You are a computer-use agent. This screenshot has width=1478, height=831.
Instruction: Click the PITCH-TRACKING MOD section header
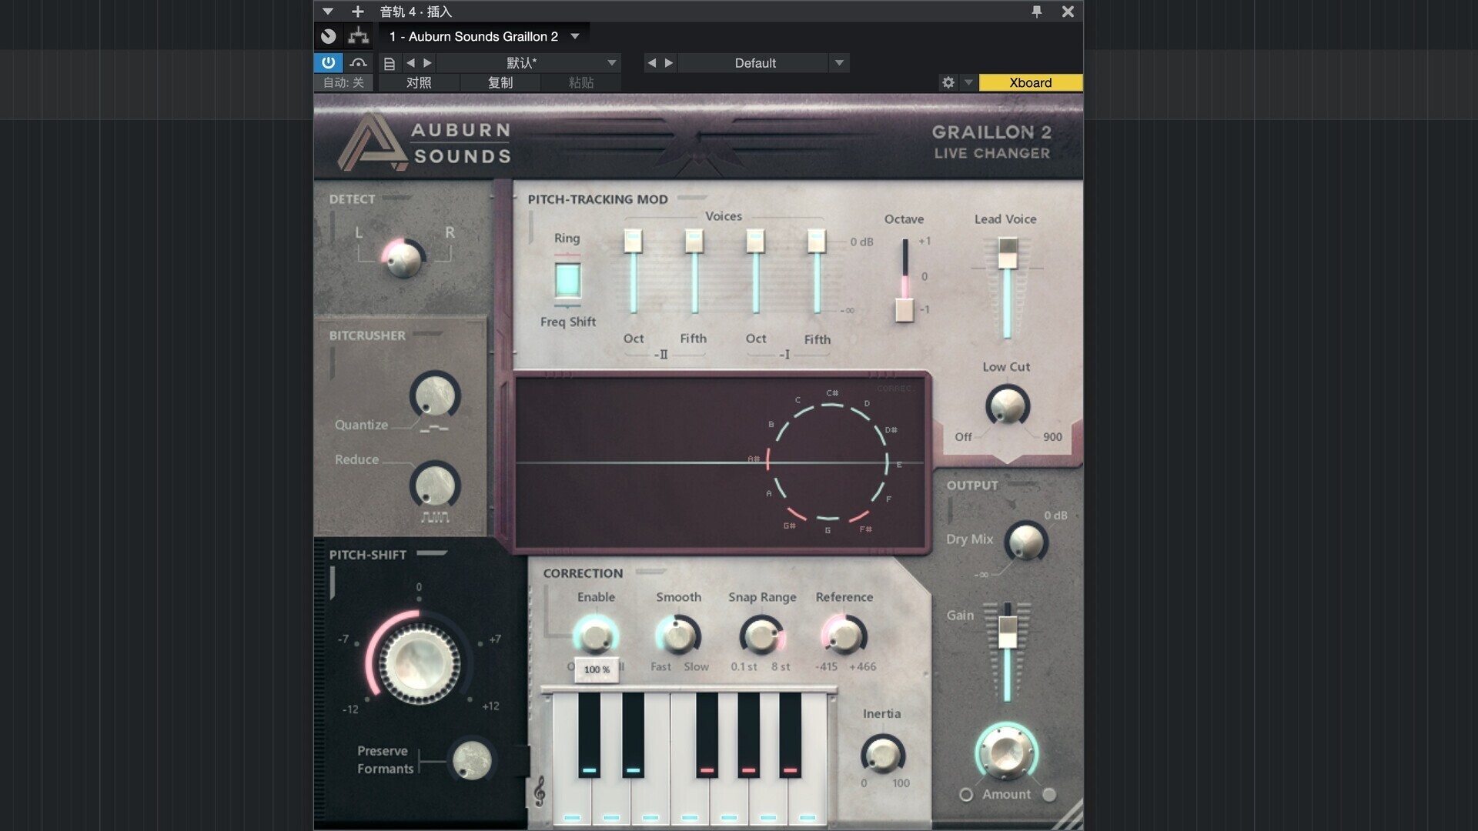click(x=597, y=199)
